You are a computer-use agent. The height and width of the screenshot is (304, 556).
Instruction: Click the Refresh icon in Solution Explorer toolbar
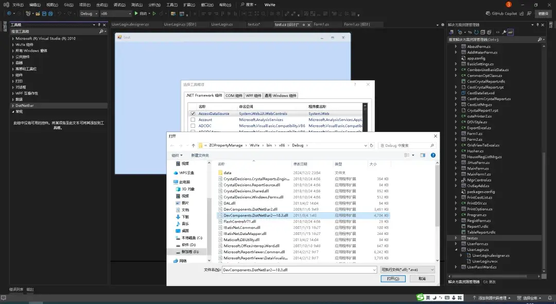[476, 32]
